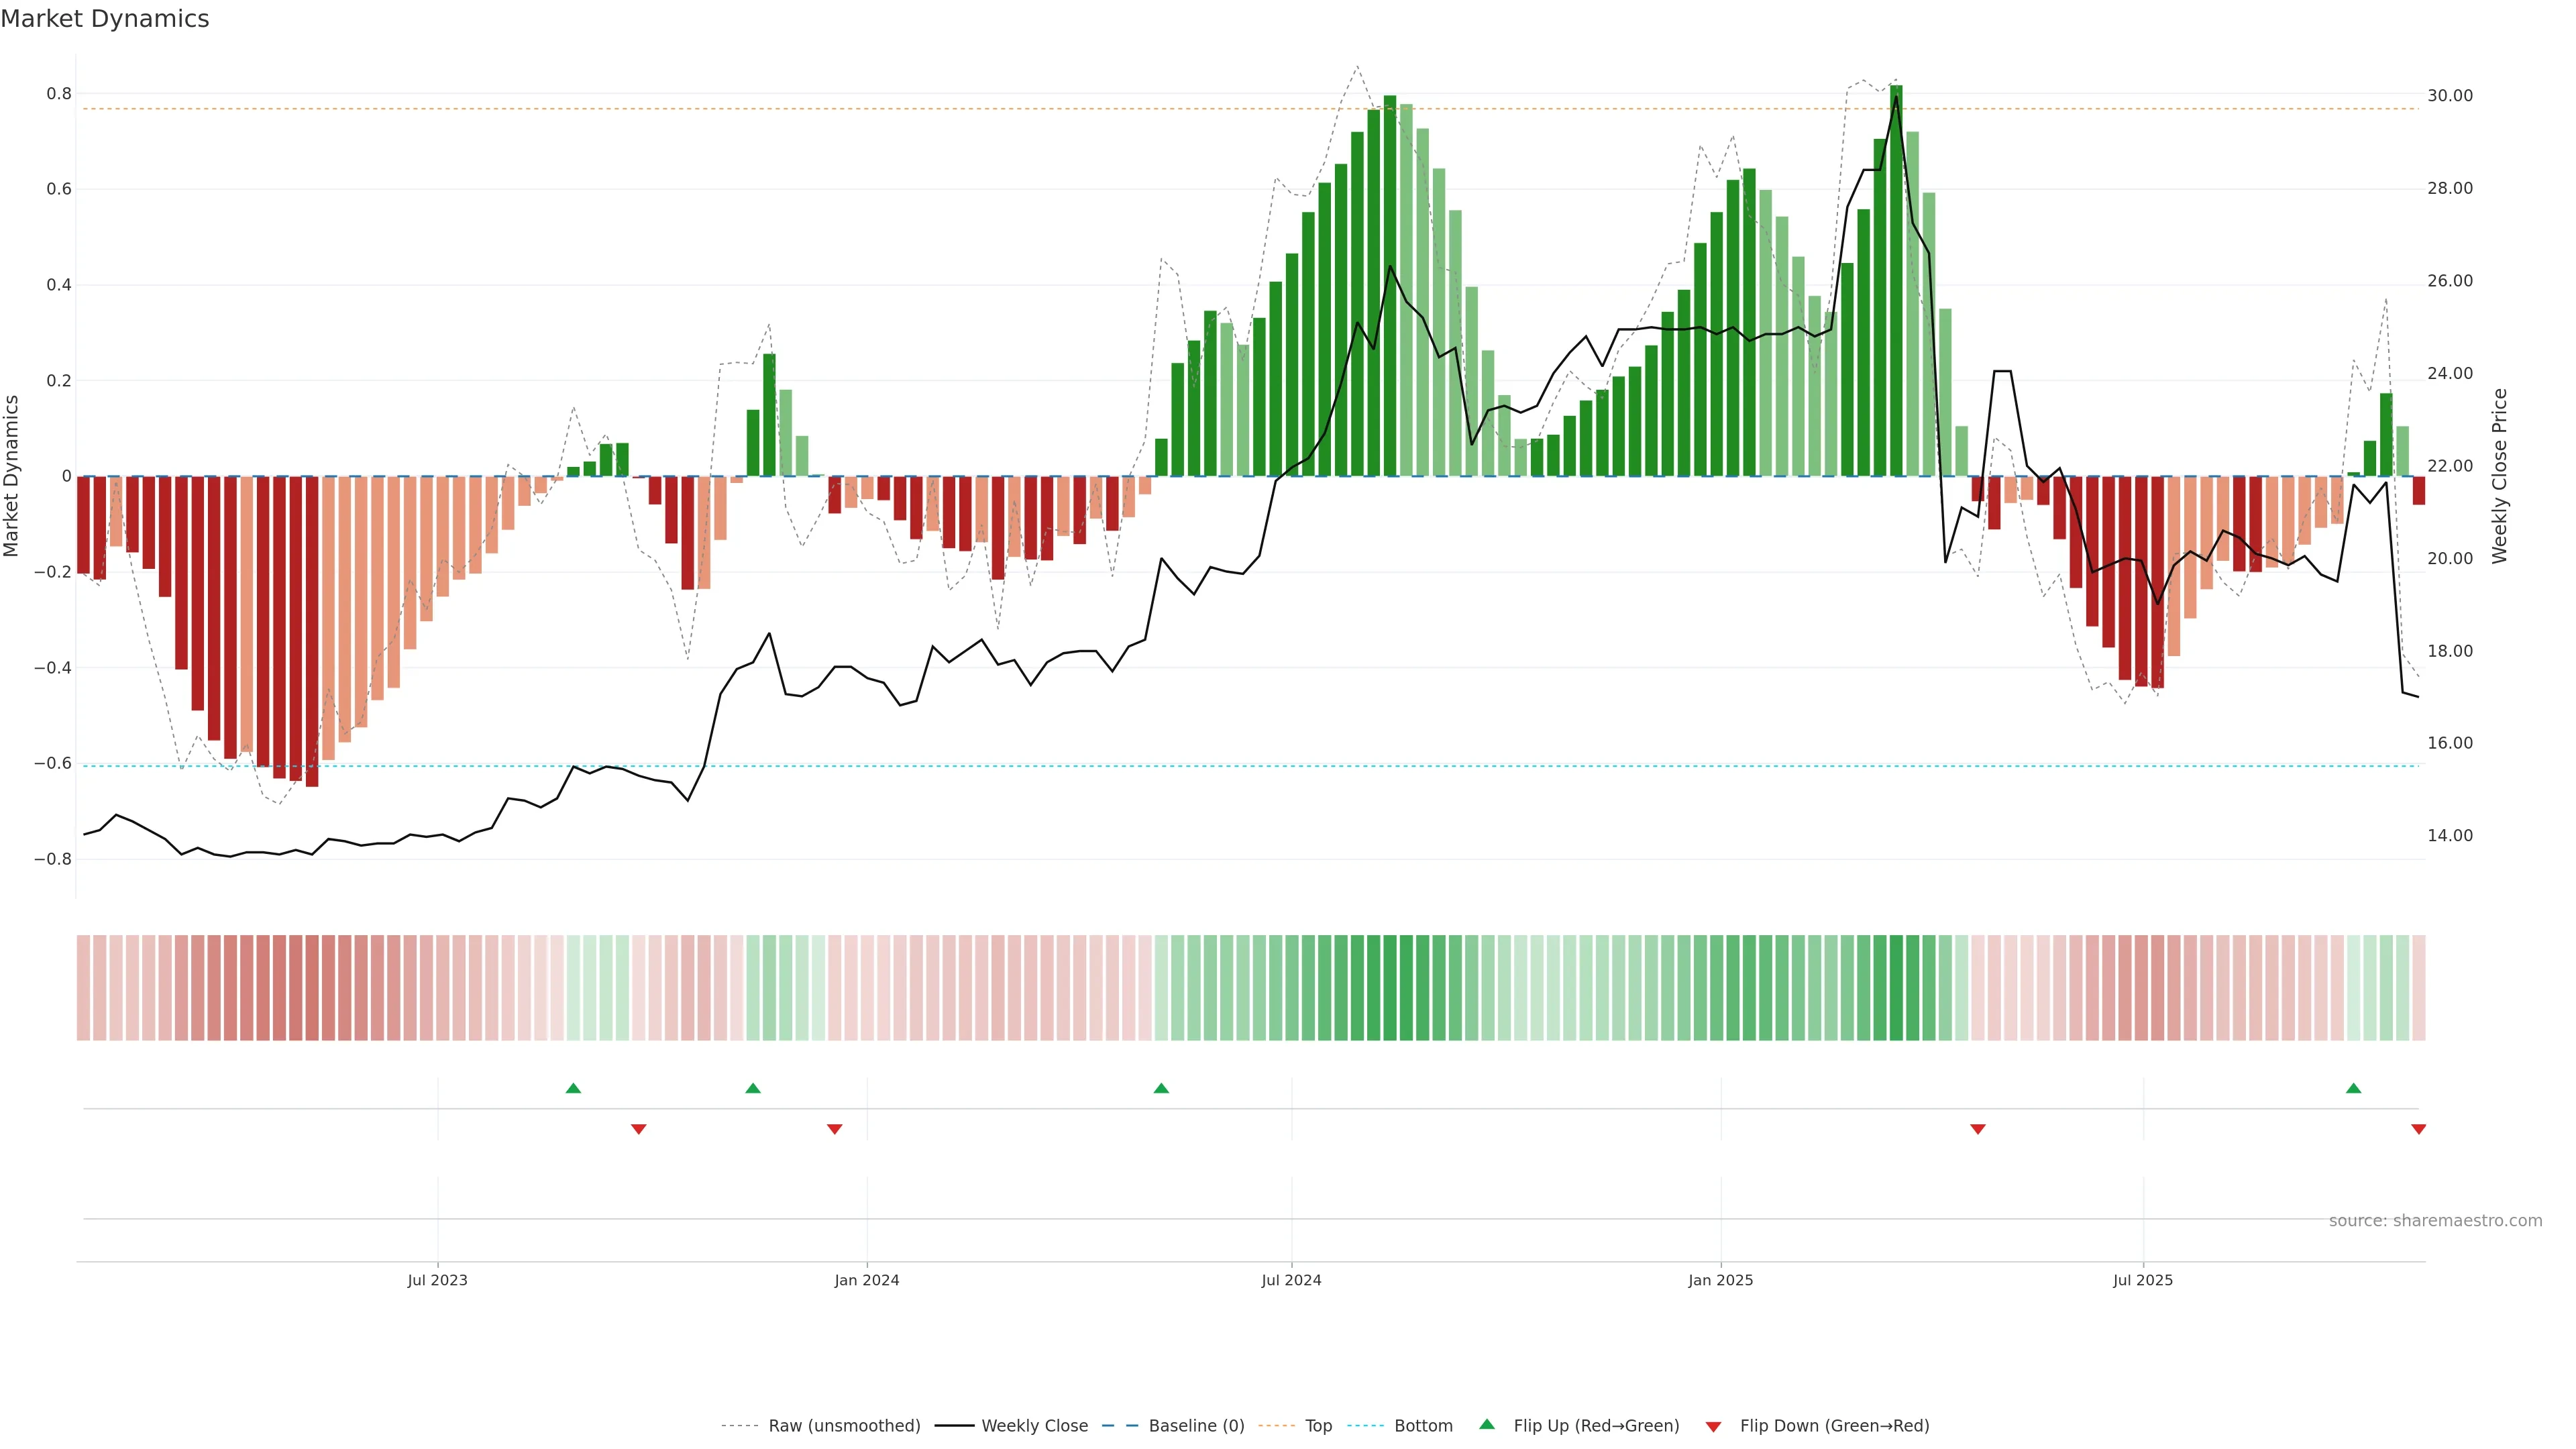Click the leftmost red Flip Down triangle marker
2576x1449 pixels.
point(639,1129)
